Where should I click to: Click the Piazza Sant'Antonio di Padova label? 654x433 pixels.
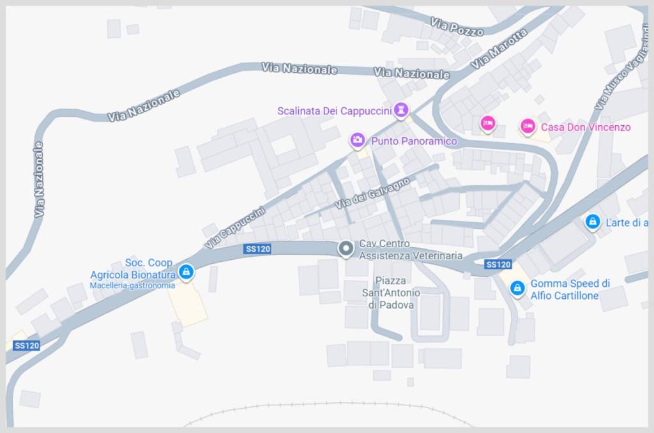pos(391,293)
